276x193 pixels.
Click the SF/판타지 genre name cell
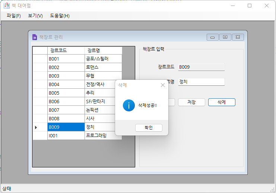(x=100, y=101)
